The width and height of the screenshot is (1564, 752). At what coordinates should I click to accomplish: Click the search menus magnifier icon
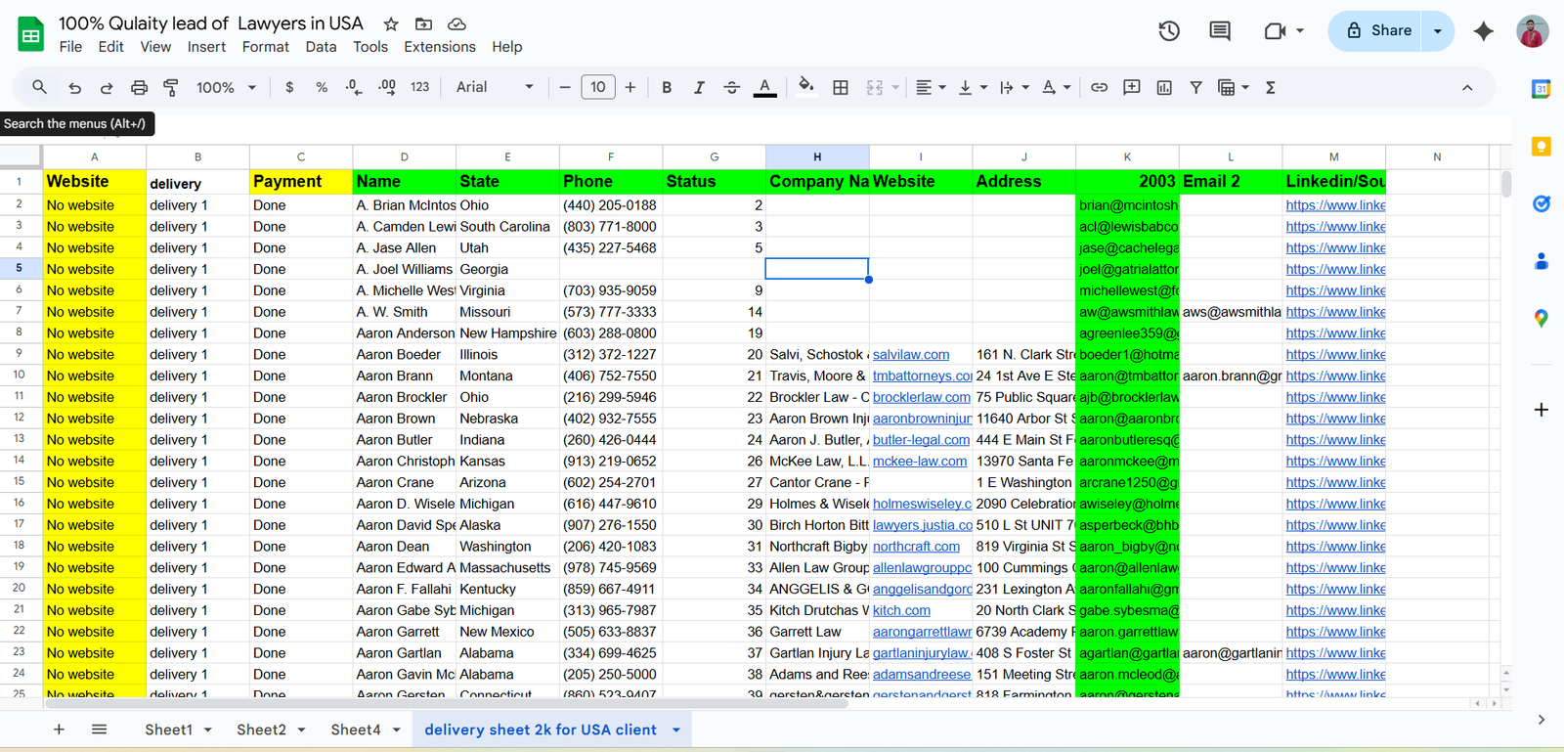point(39,87)
